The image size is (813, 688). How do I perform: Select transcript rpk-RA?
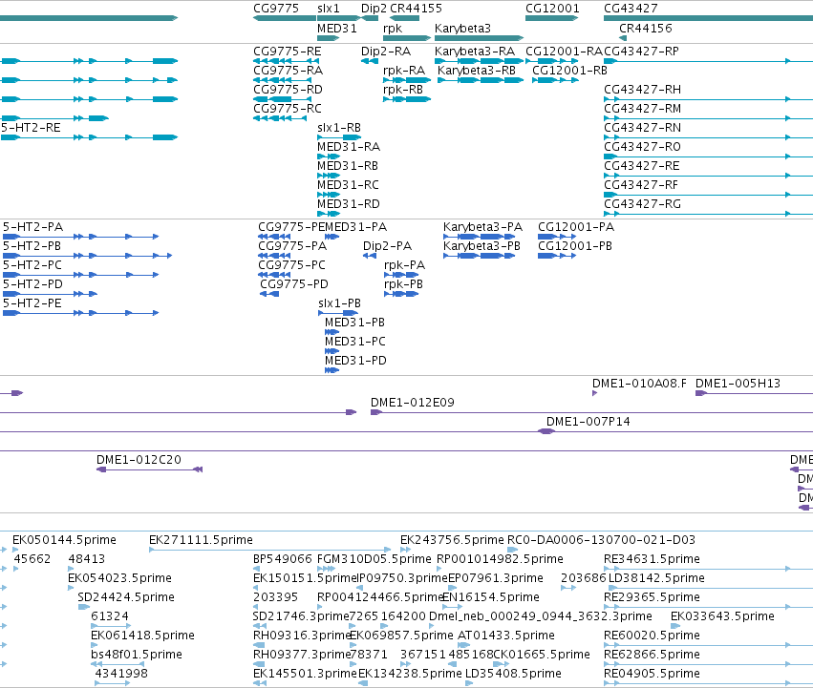[x=404, y=71]
